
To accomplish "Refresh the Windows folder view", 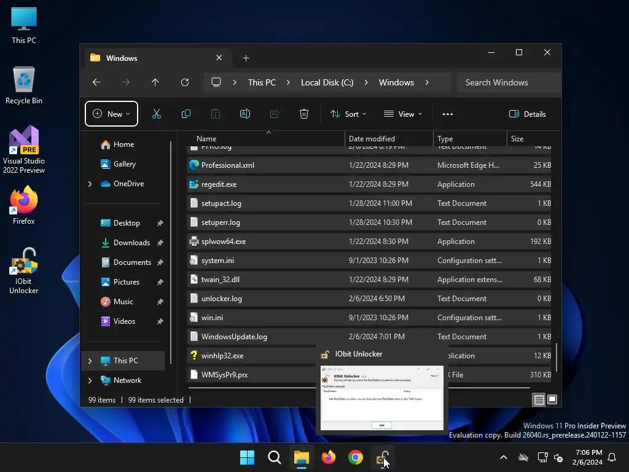I will tap(184, 82).
